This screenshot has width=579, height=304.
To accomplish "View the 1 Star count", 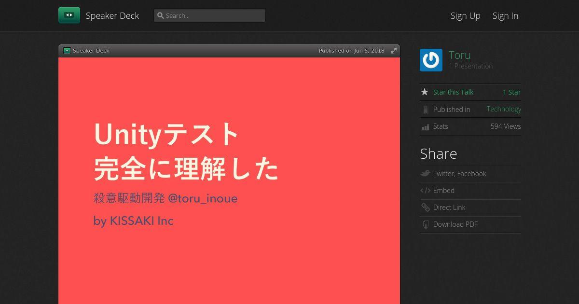I will (x=511, y=92).
